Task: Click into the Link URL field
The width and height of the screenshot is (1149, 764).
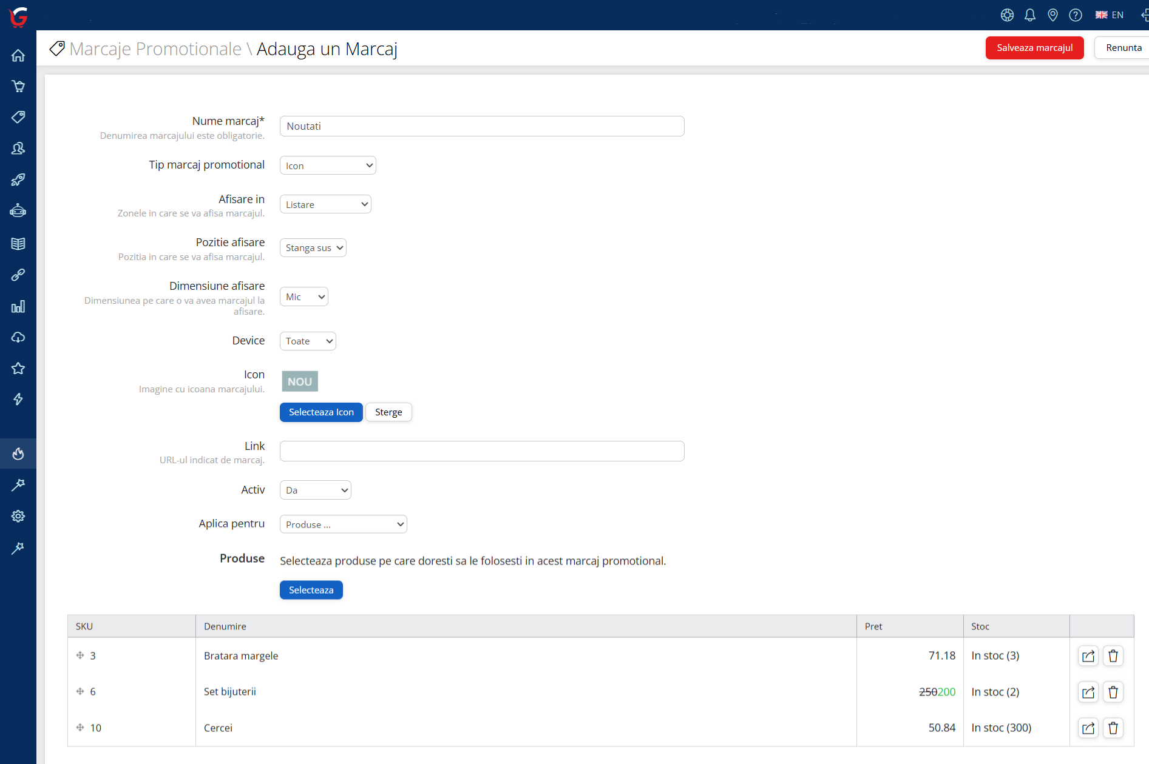Action: point(482,451)
